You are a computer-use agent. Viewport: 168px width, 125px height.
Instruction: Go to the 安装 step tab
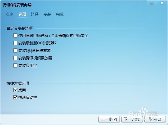pyautogui.click(x=47, y=14)
